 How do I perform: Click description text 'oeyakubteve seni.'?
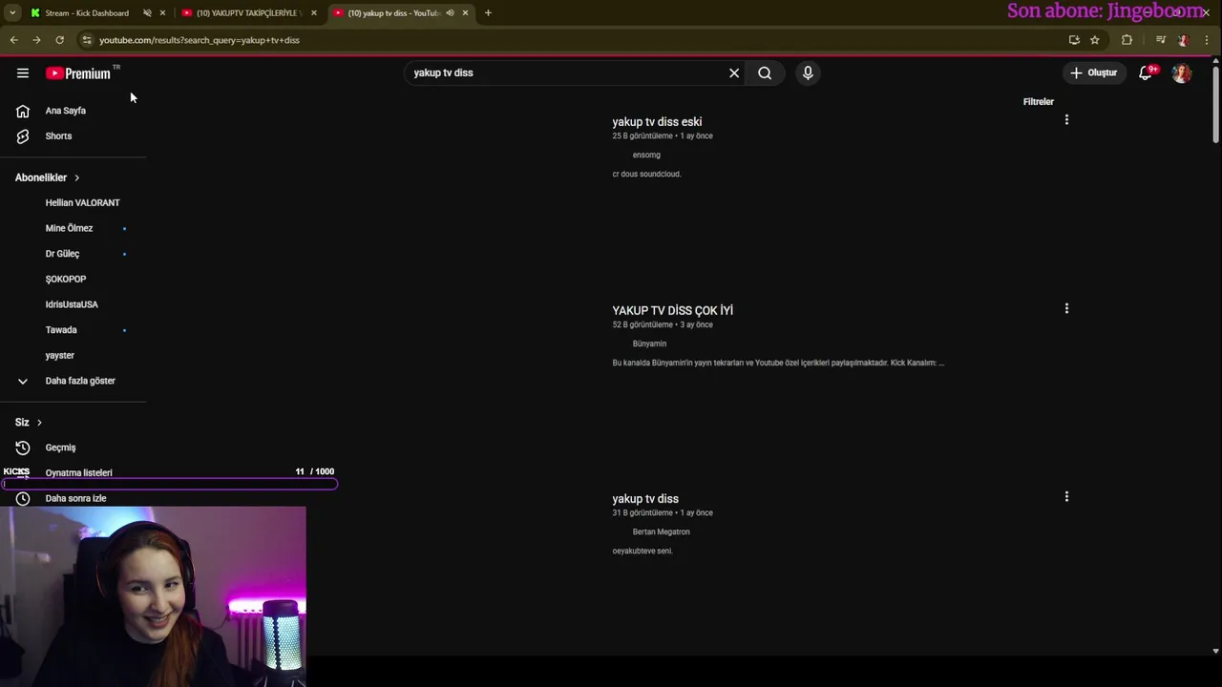click(643, 551)
